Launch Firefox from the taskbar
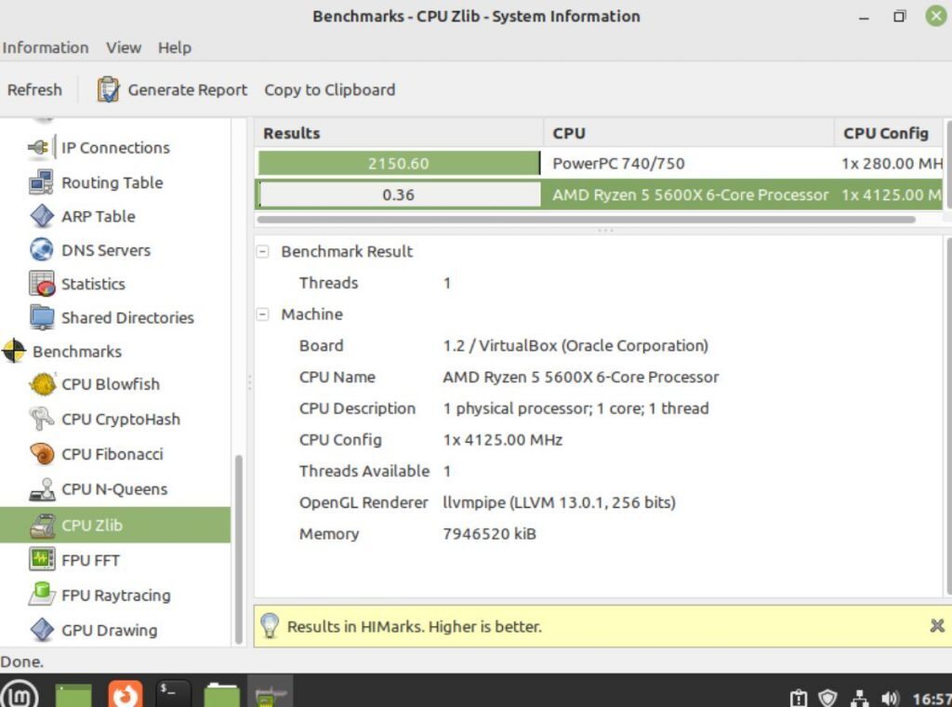This screenshot has width=952, height=707. point(124,692)
